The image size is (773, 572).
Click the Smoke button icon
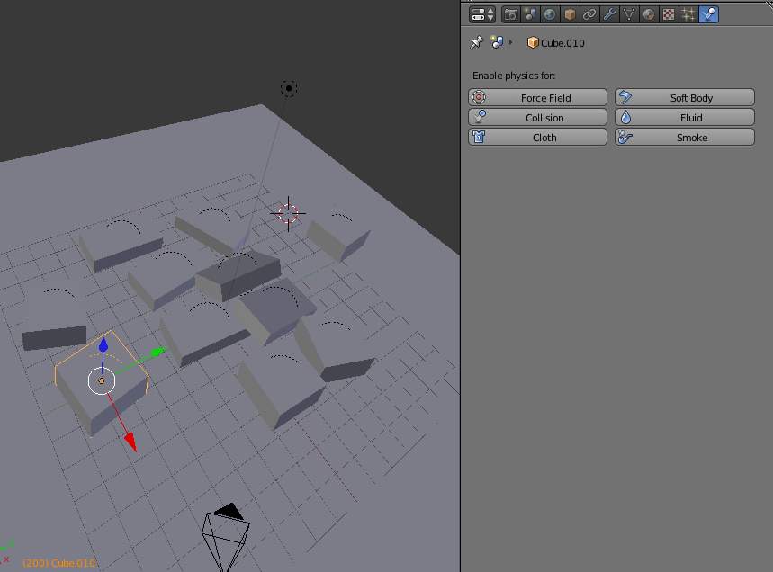(x=625, y=137)
